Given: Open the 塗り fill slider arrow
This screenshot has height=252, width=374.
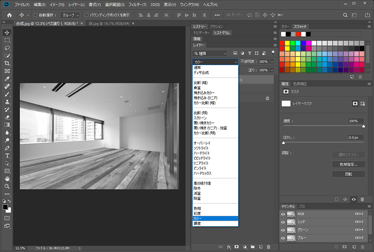Looking at the screenshot, I should point(272,70).
